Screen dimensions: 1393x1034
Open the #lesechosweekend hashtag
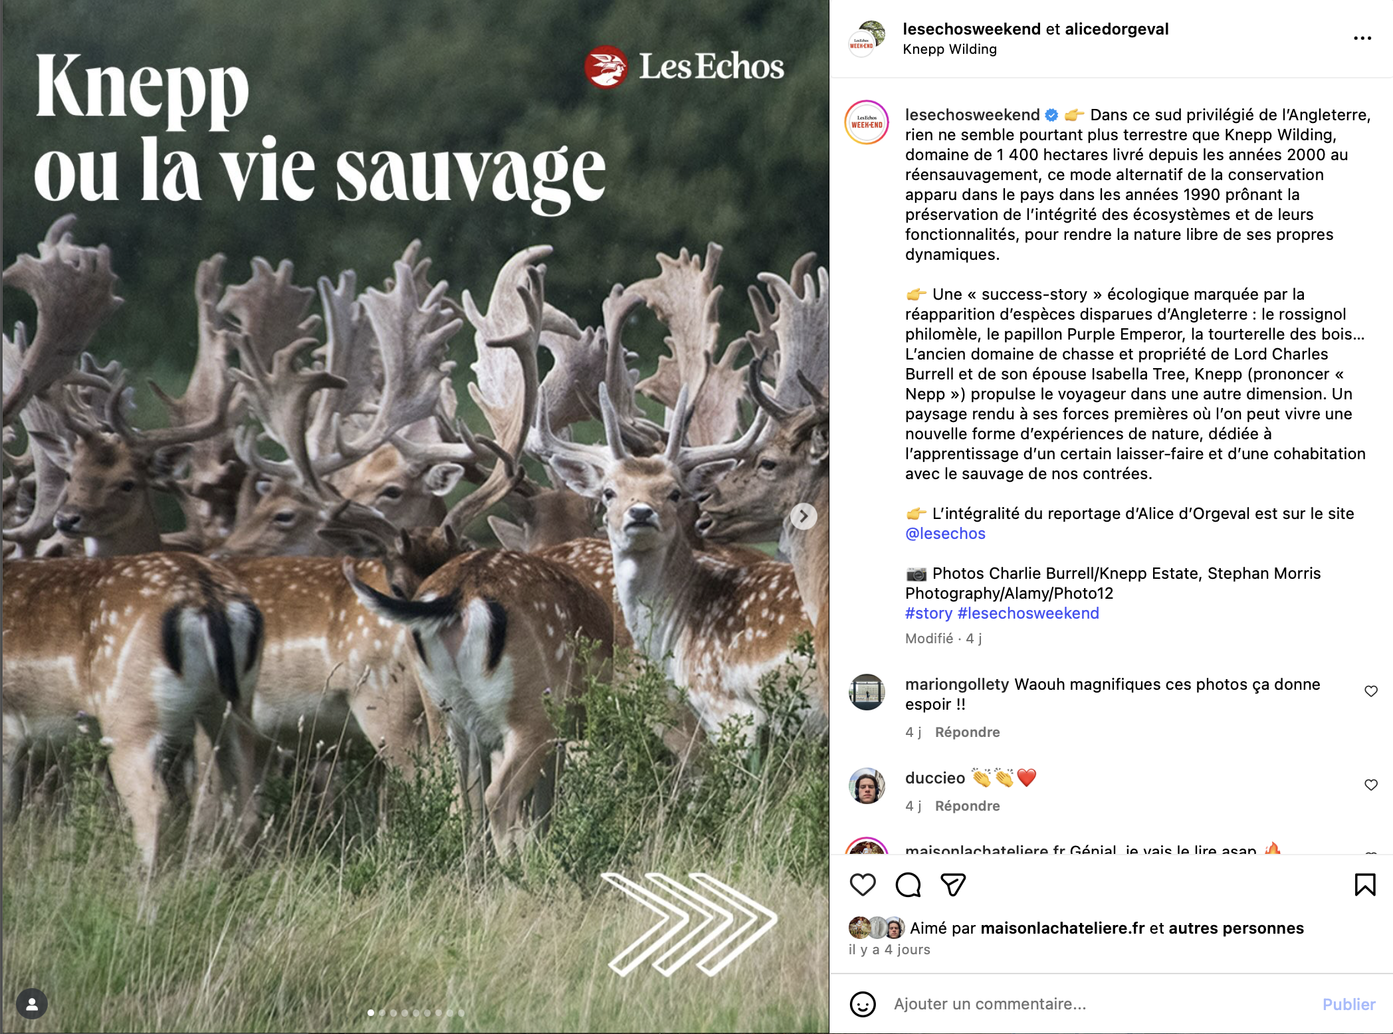(1028, 613)
